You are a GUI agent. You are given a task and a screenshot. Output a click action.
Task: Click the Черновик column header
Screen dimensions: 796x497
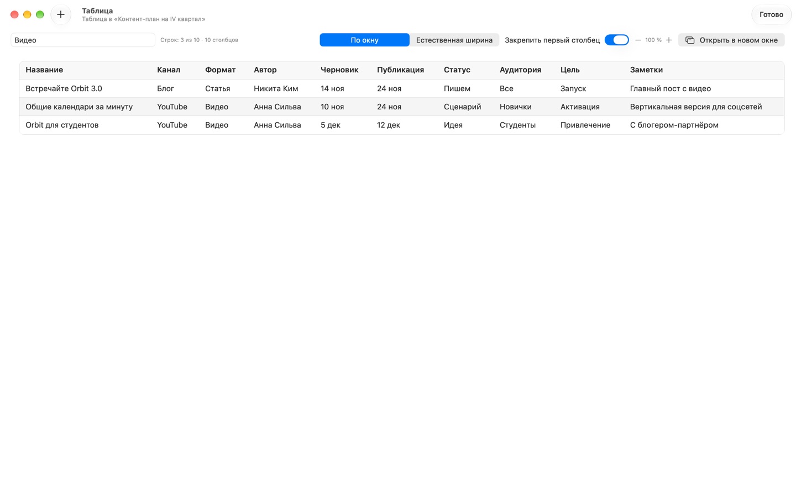click(339, 70)
